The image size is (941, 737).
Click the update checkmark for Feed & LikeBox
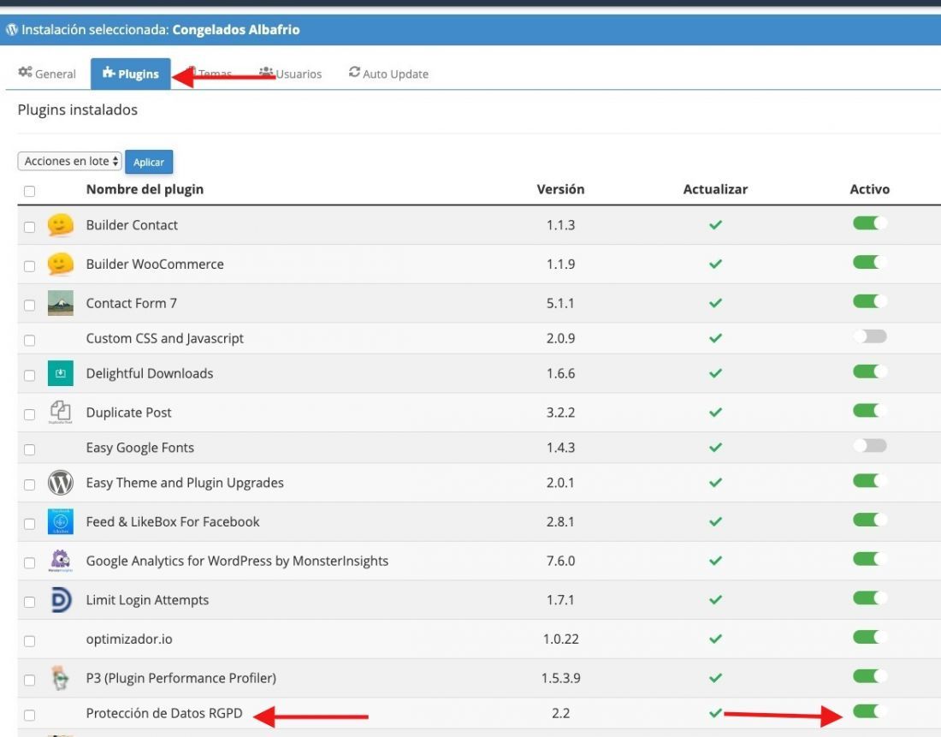pyautogui.click(x=715, y=521)
